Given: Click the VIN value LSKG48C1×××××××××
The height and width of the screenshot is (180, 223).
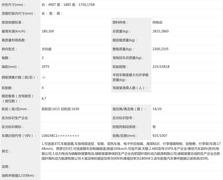Looking at the screenshot, I should (x=60, y=136).
